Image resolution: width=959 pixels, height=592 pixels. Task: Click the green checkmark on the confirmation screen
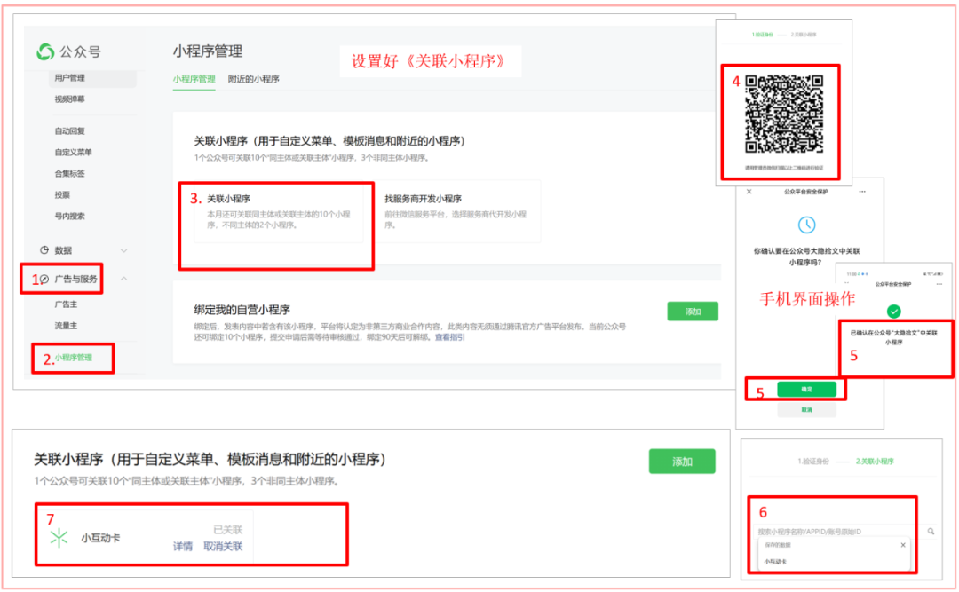pyautogui.click(x=894, y=310)
